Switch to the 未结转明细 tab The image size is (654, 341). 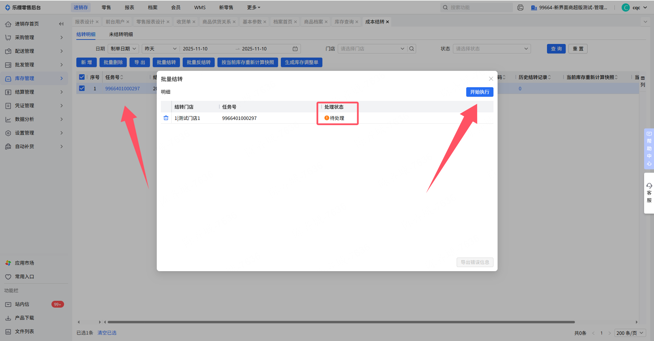point(121,34)
